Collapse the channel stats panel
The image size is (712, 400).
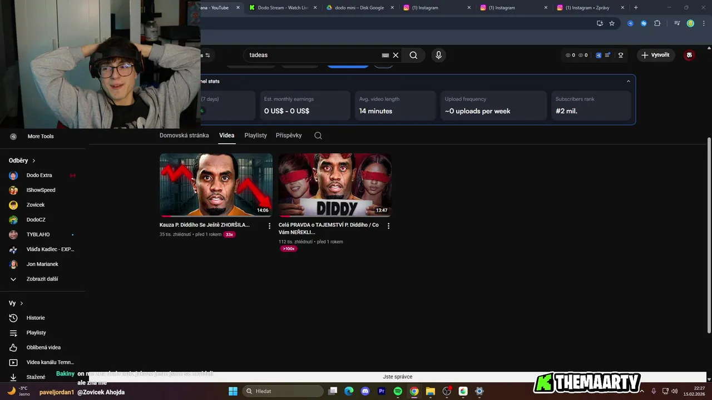tap(629, 81)
